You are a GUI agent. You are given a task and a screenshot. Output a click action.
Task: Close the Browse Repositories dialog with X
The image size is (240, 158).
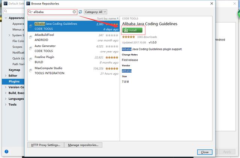[211, 3]
